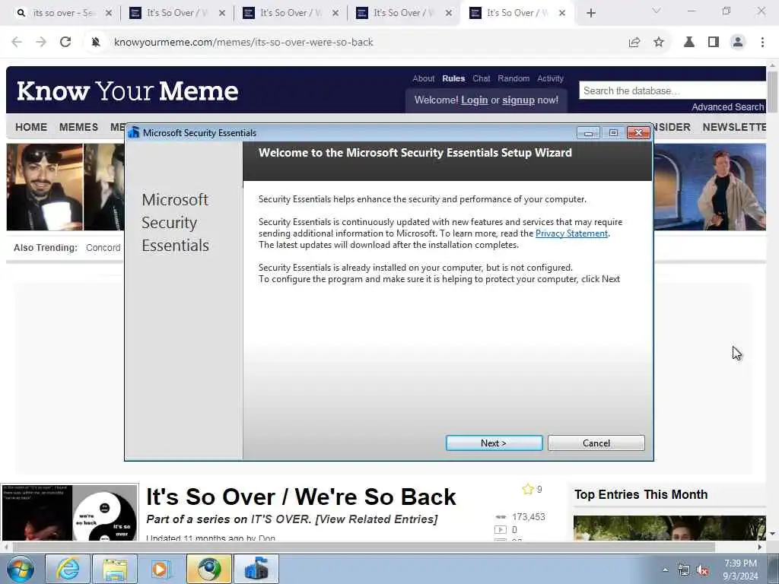Bookmark this page with the star icon
The height and width of the screenshot is (584, 779).
[x=659, y=43]
